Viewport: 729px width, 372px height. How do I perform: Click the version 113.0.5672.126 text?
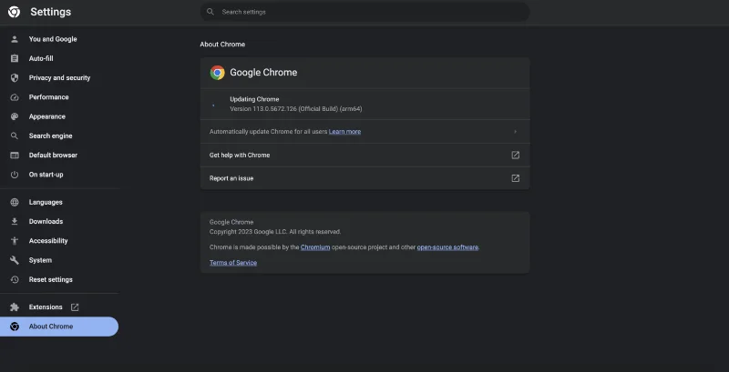295,109
